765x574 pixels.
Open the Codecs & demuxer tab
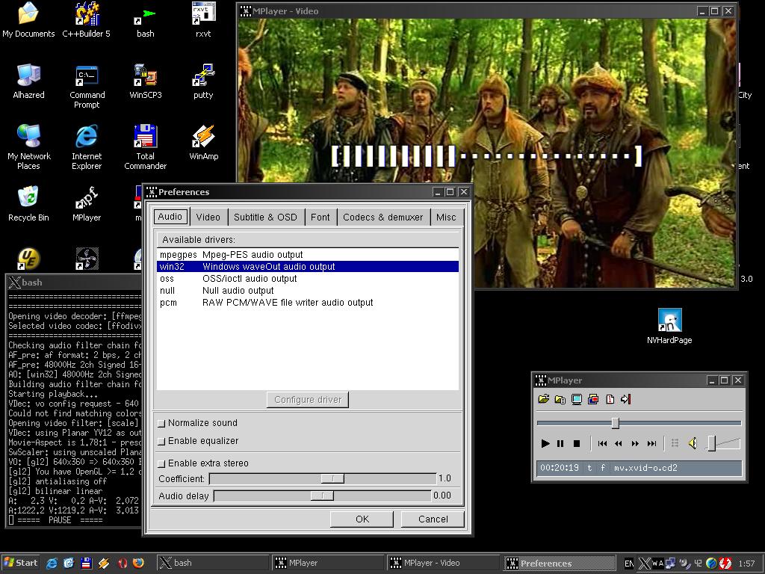click(382, 217)
